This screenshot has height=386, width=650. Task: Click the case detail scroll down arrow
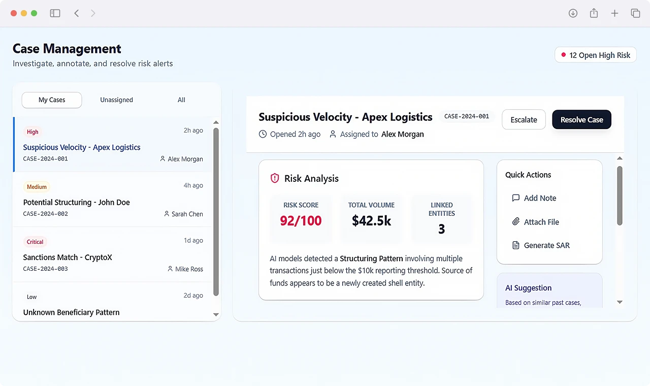pyautogui.click(x=620, y=302)
